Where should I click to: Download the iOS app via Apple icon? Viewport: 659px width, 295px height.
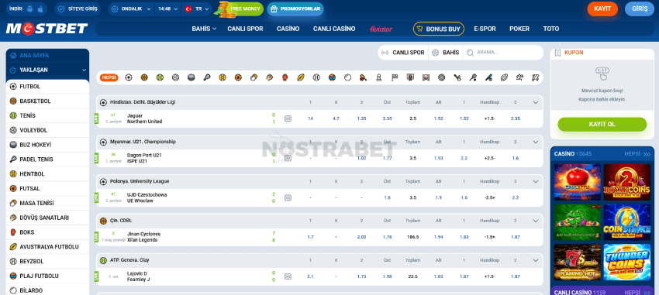[40, 9]
